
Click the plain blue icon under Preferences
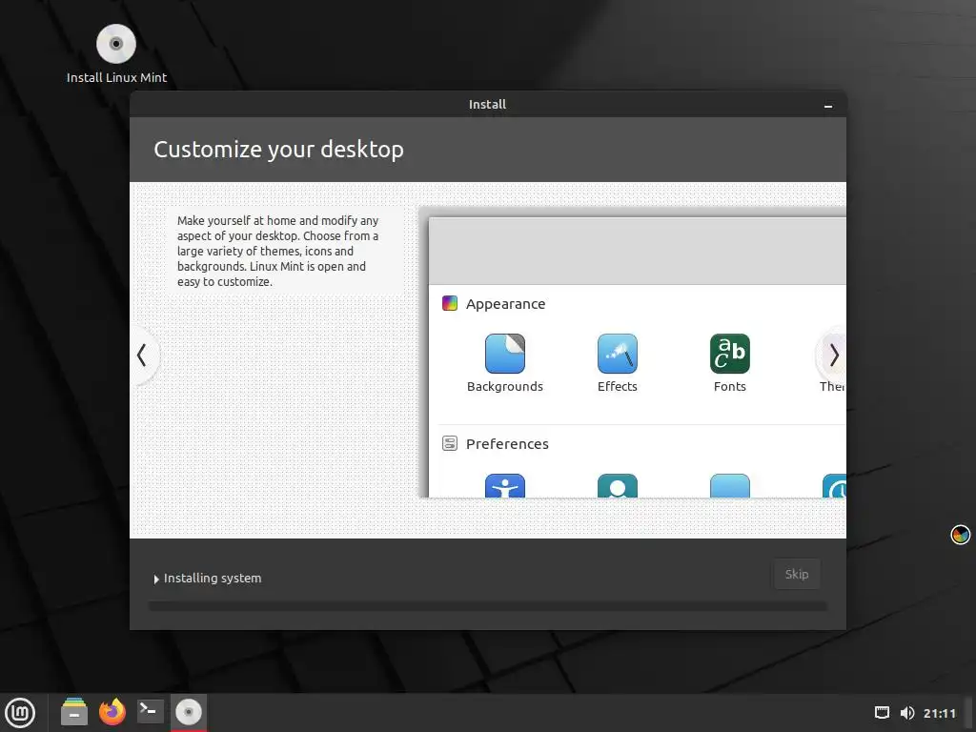(729, 486)
